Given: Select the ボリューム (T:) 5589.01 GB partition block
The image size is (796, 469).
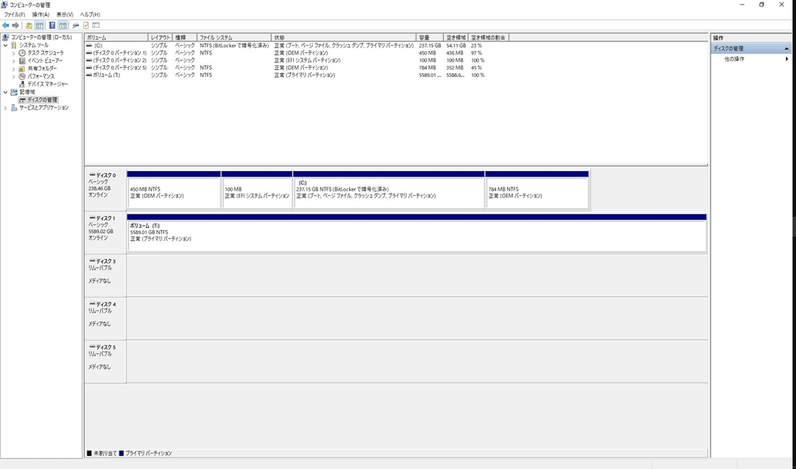Looking at the screenshot, I should [x=417, y=233].
